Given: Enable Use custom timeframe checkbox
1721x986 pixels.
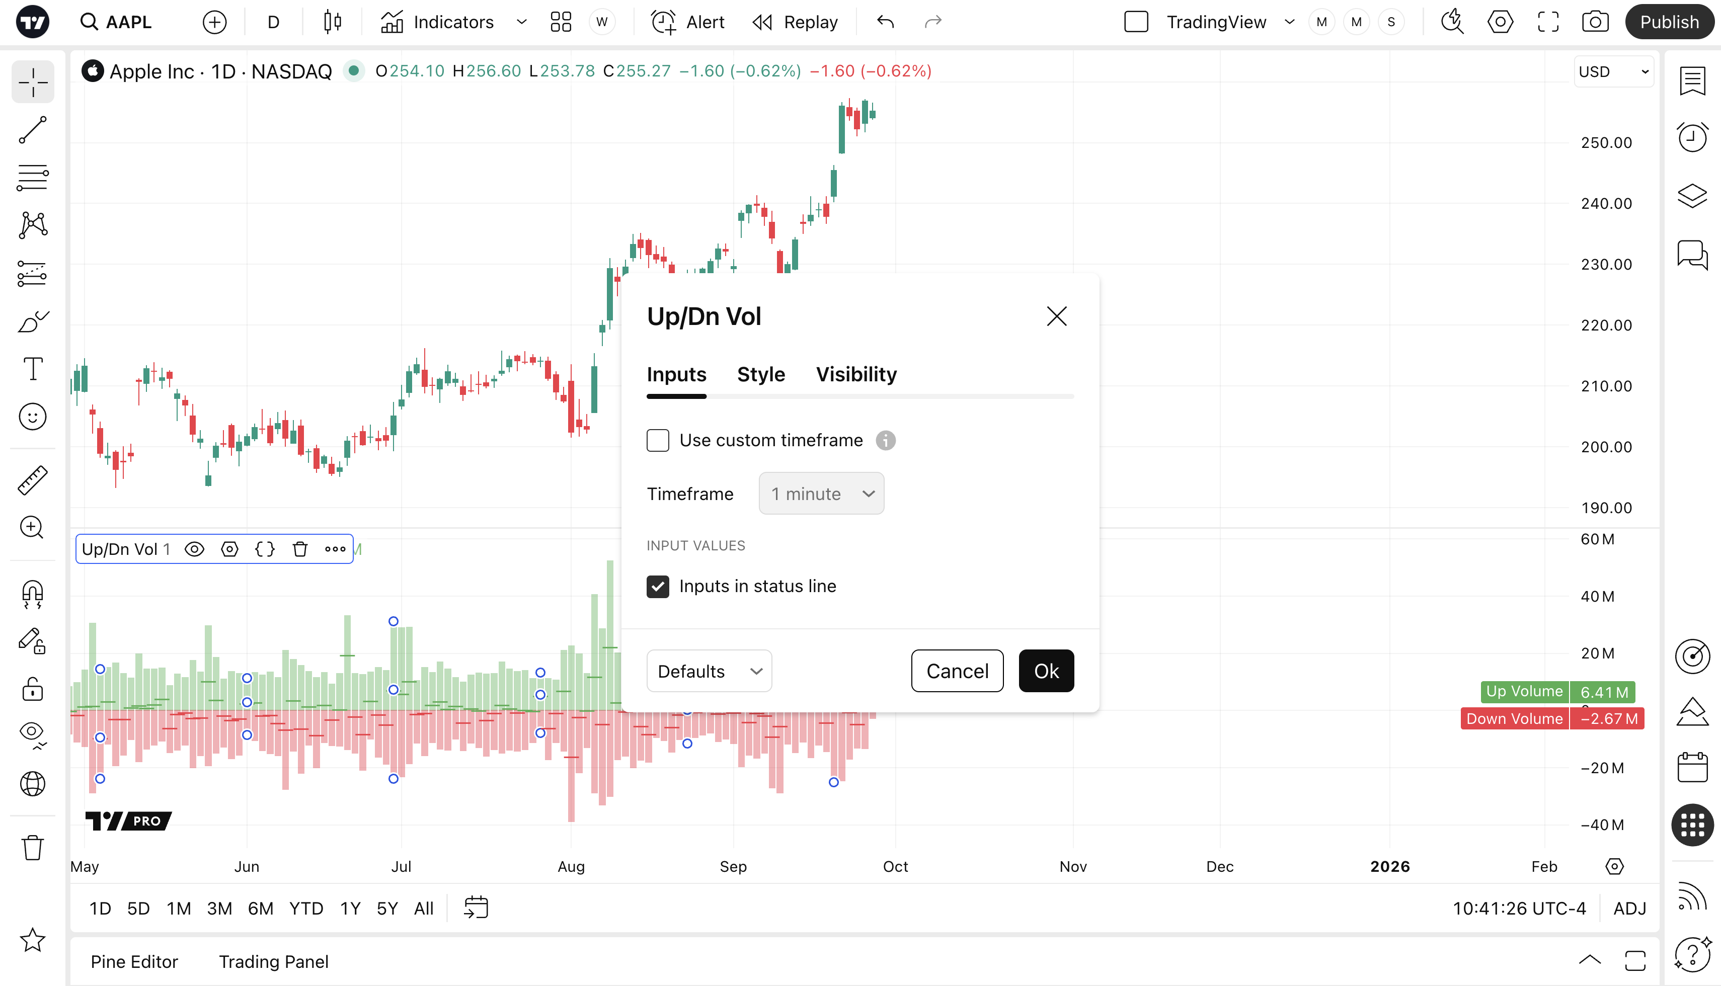Looking at the screenshot, I should 658,440.
